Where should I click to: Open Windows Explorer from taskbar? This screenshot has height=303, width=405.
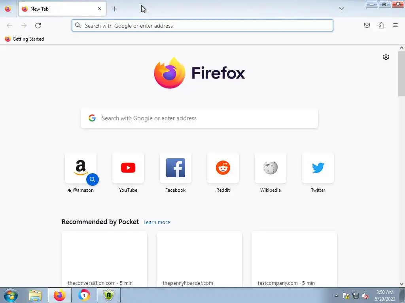(35, 295)
